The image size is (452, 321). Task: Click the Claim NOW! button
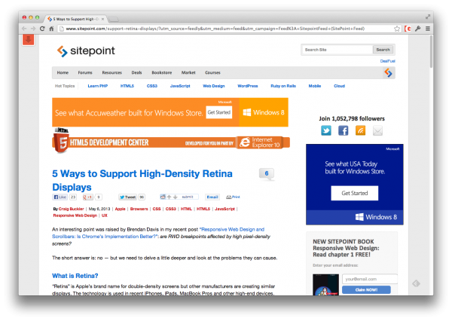[x=366, y=290]
